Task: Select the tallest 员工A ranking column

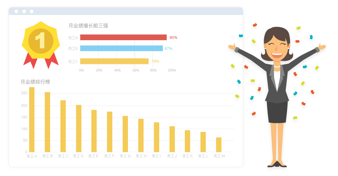Action: tap(32, 119)
